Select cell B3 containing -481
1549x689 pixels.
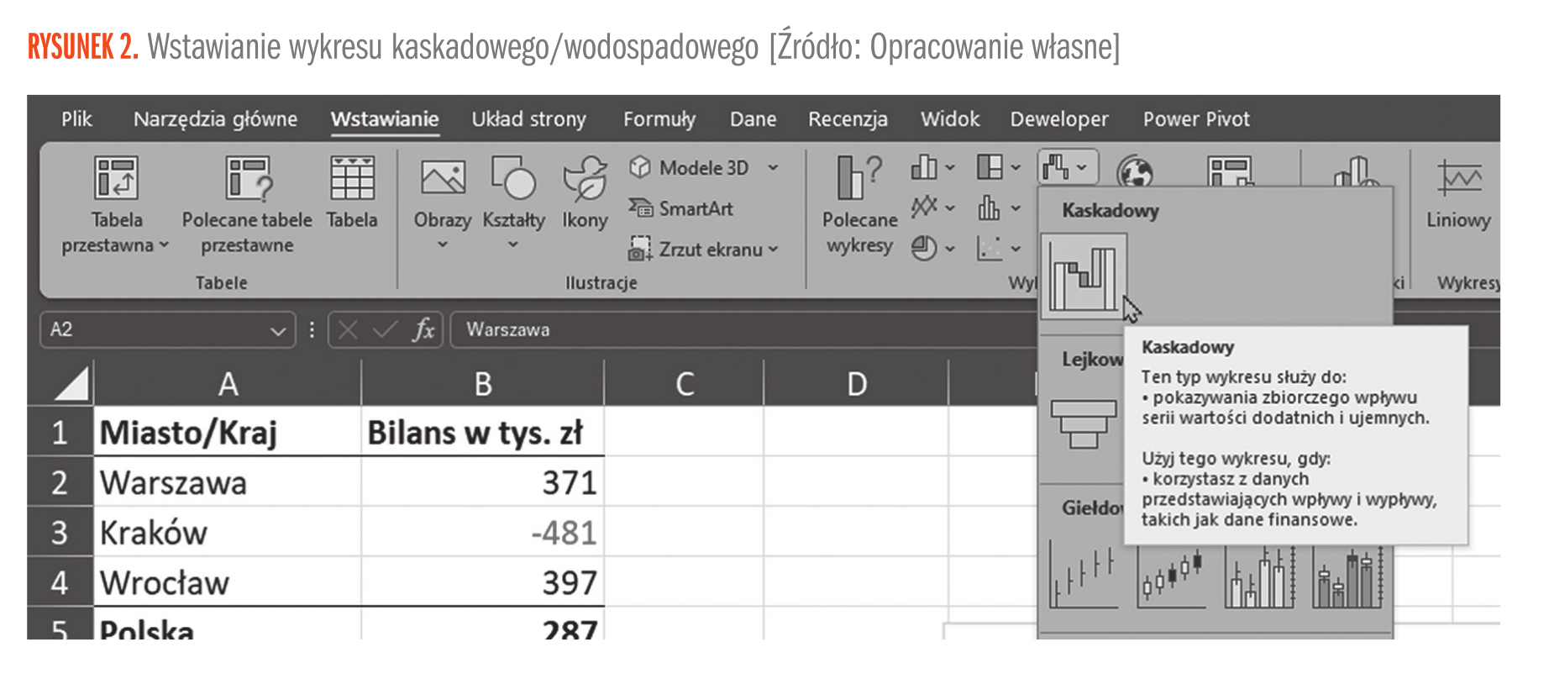tap(482, 533)
